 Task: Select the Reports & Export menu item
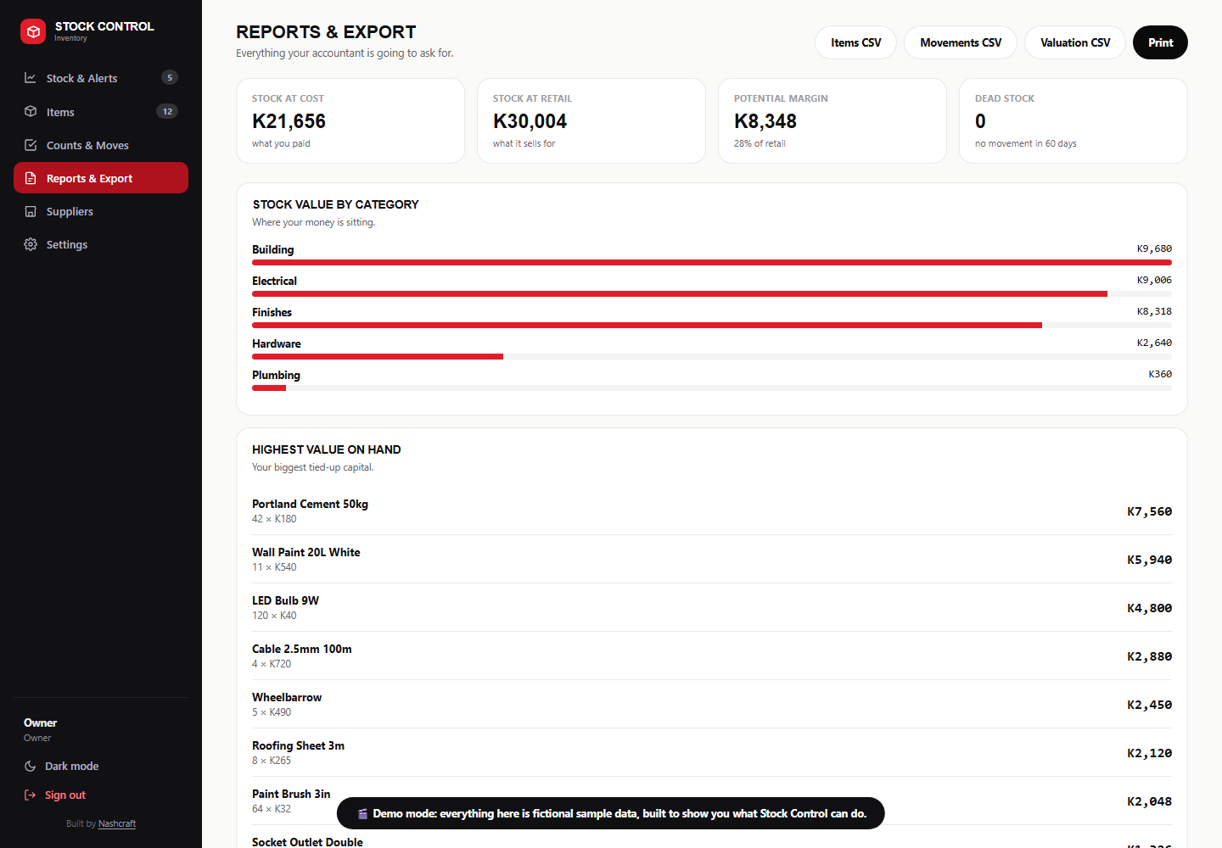101,178
